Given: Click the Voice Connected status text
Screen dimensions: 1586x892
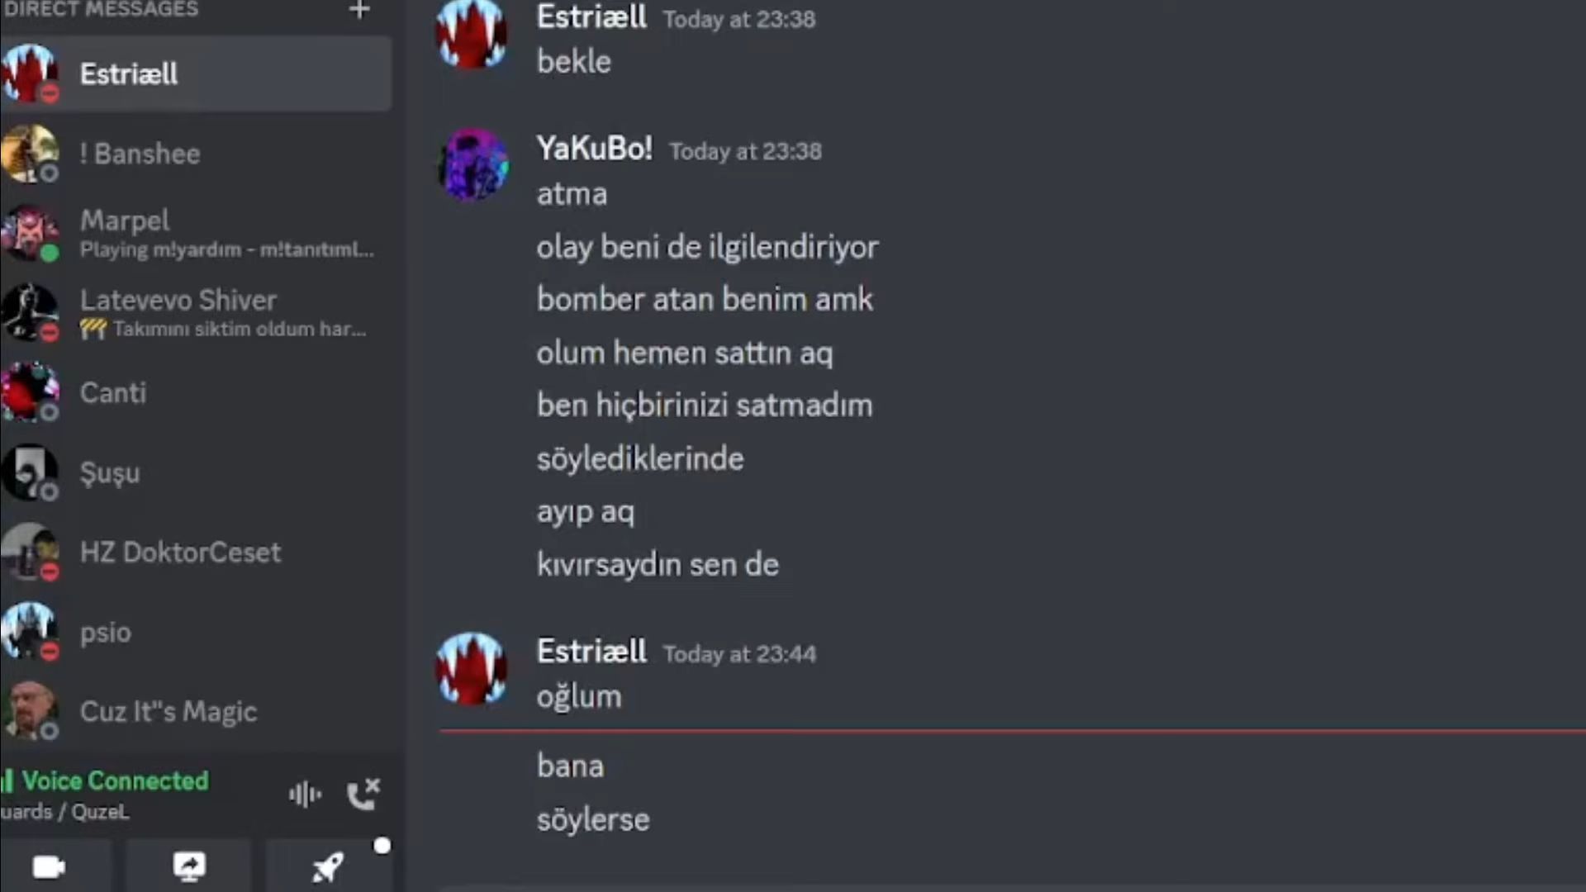Looking at the screenshot, I should pos(115,780).
